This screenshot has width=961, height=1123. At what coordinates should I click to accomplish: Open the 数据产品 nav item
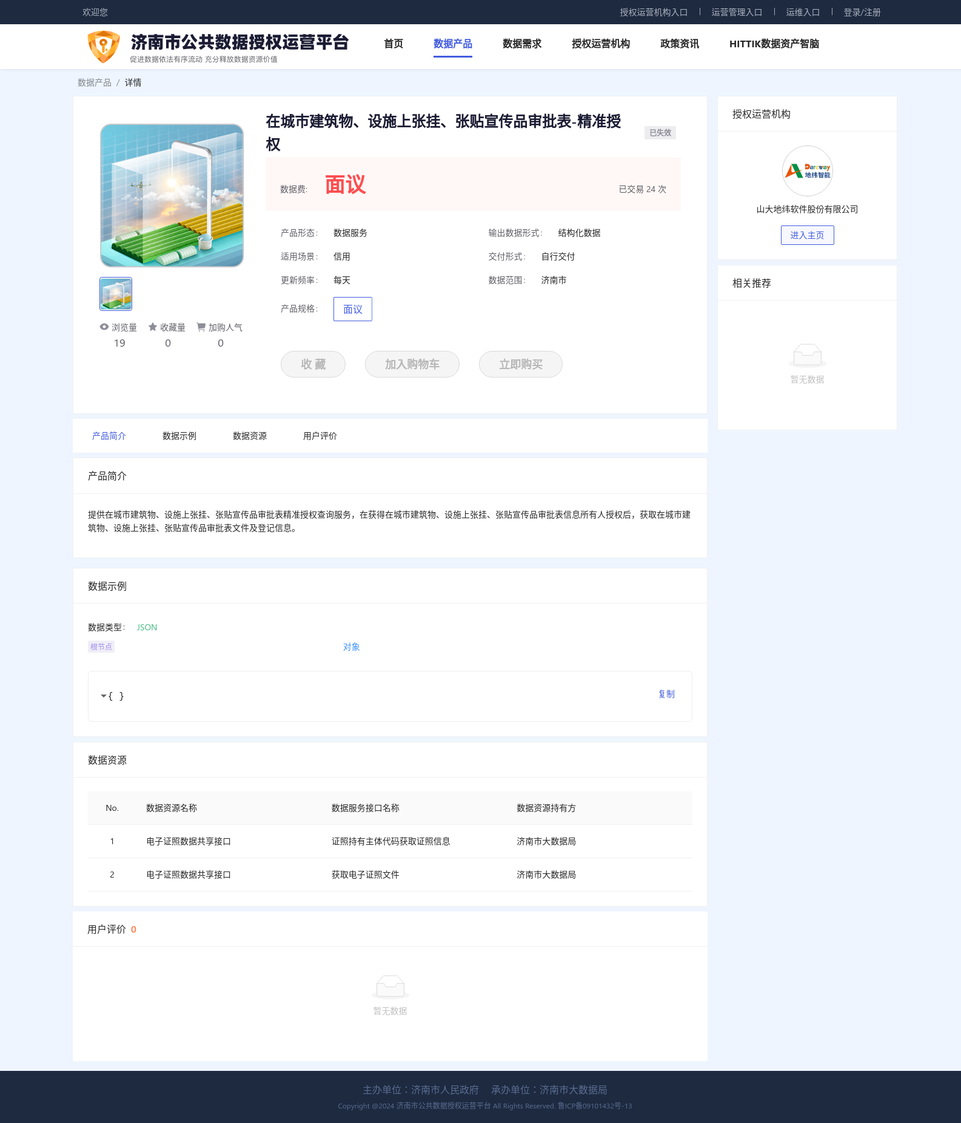click(x=453, y=44)
